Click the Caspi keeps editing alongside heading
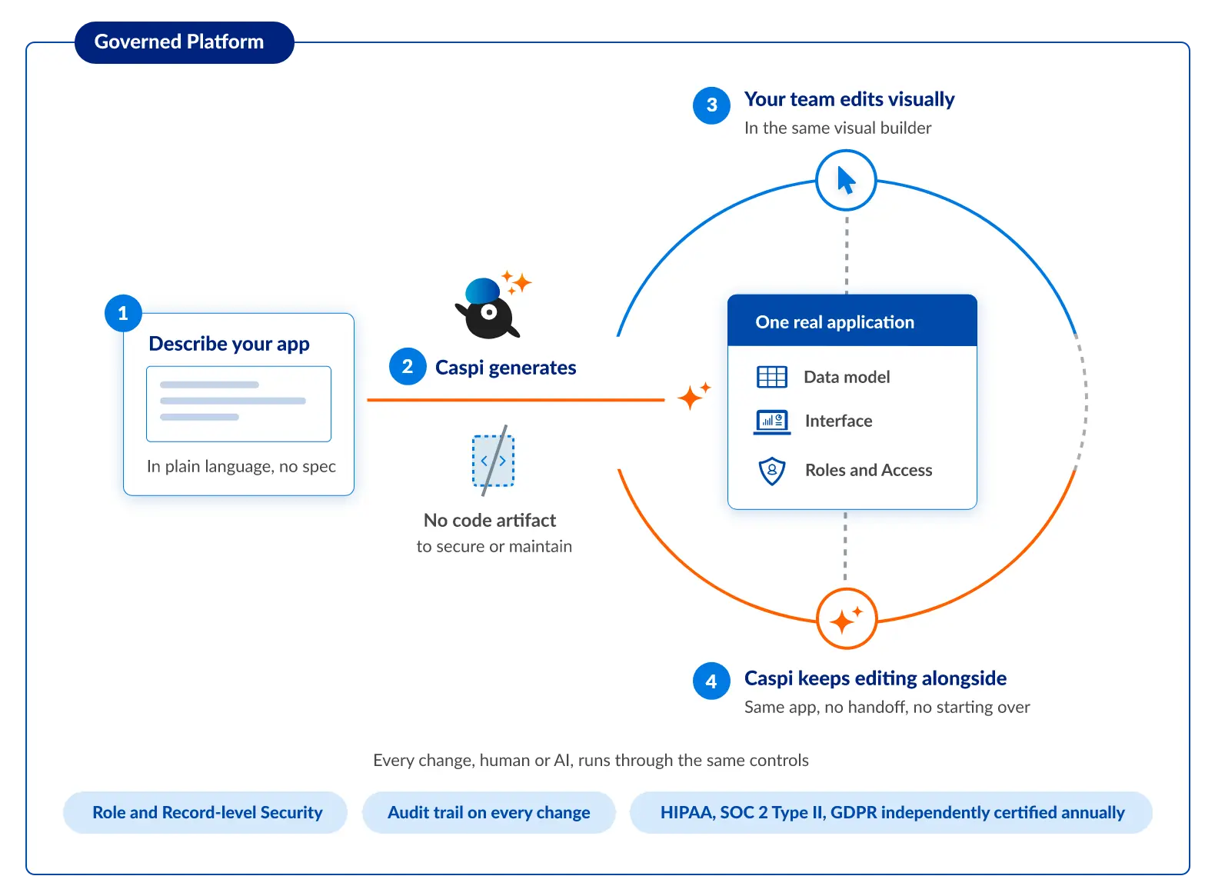The height and width of the screenshot is (896, 1215). pyautogui.click(x=875, y=678)
